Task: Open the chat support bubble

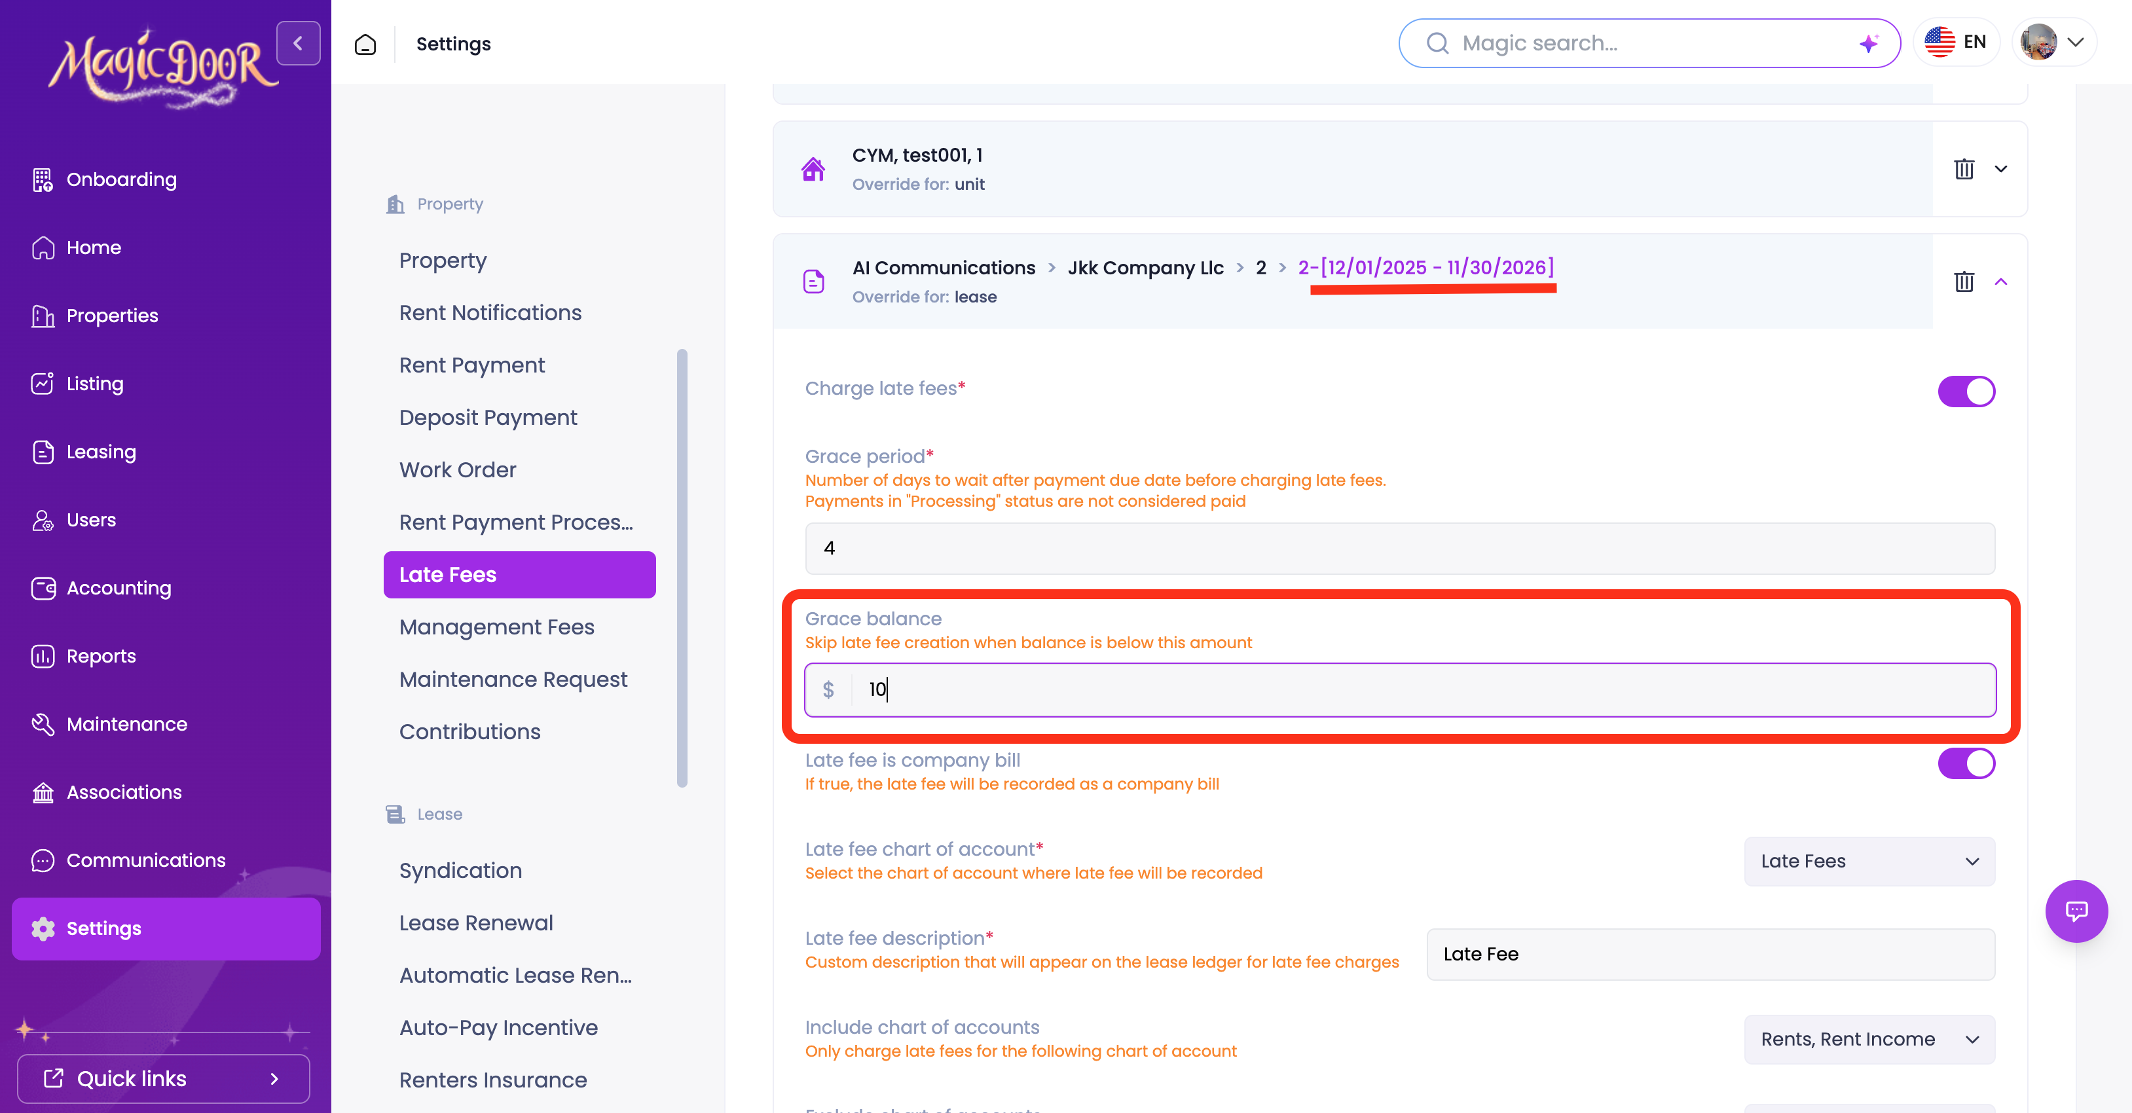Action: click(x=2076, y=910)
